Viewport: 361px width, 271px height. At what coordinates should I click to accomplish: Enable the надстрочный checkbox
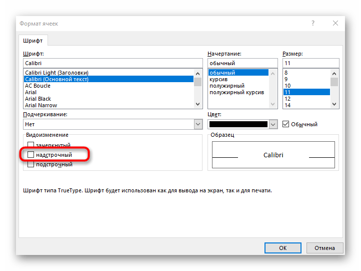tap(30, 154)
